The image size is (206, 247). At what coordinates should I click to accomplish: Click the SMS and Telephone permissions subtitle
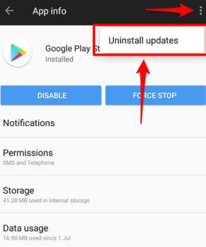[x=28, y=163]
